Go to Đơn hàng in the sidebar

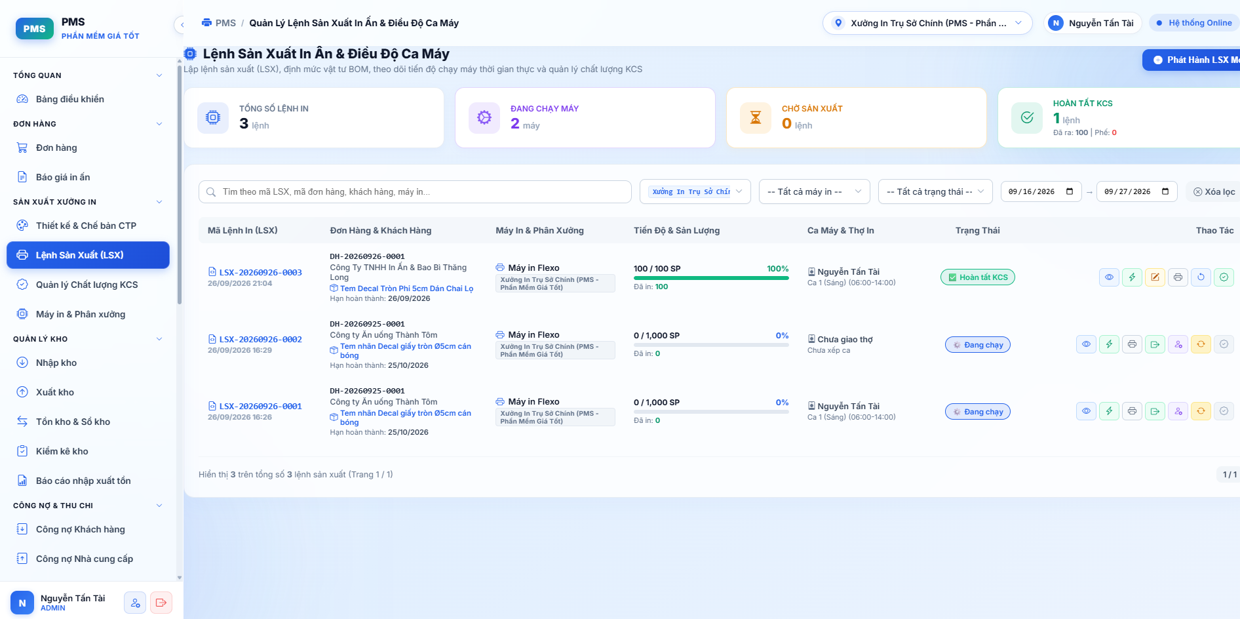[x=88, y=148]
